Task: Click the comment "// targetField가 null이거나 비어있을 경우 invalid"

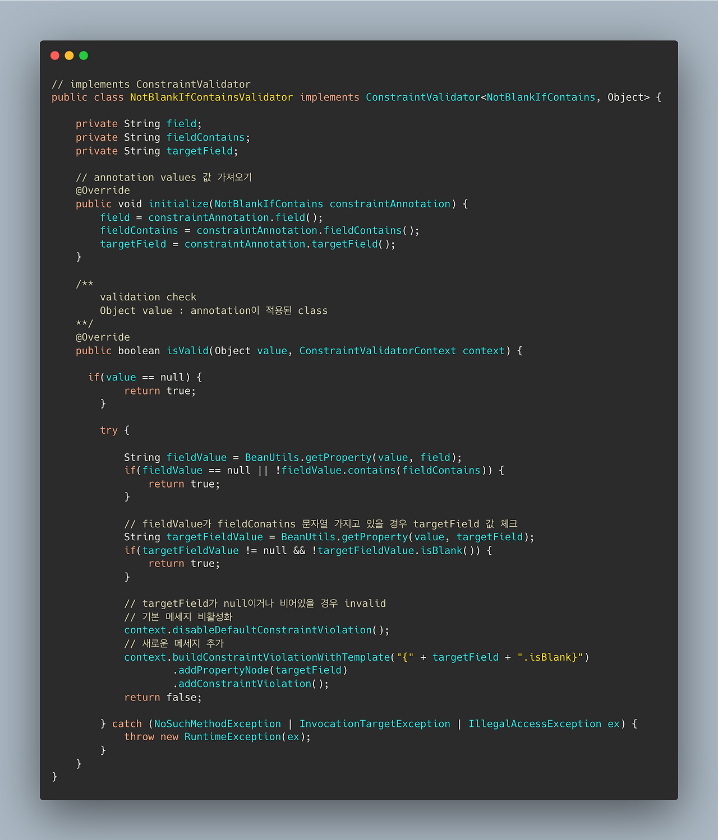Action: click(255, 604)
